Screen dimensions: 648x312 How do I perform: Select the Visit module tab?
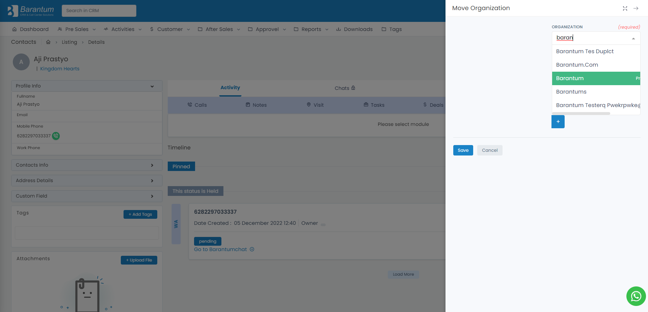pyautogui.click(x=315, y=105)
